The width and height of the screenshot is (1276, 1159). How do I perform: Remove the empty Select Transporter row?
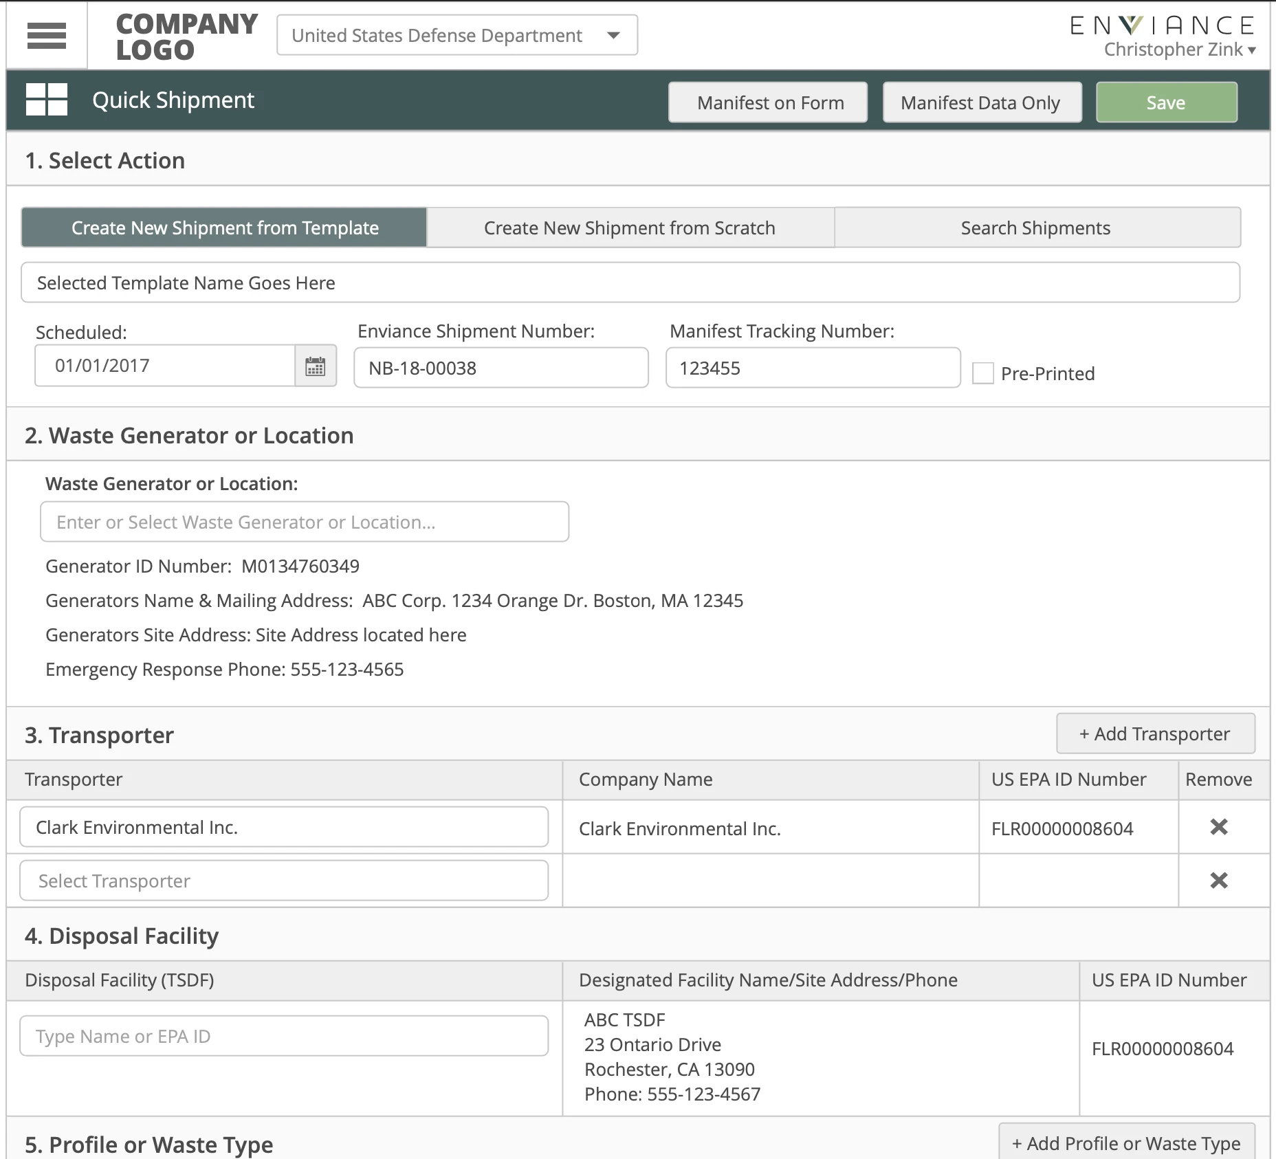pos(1219,881)
